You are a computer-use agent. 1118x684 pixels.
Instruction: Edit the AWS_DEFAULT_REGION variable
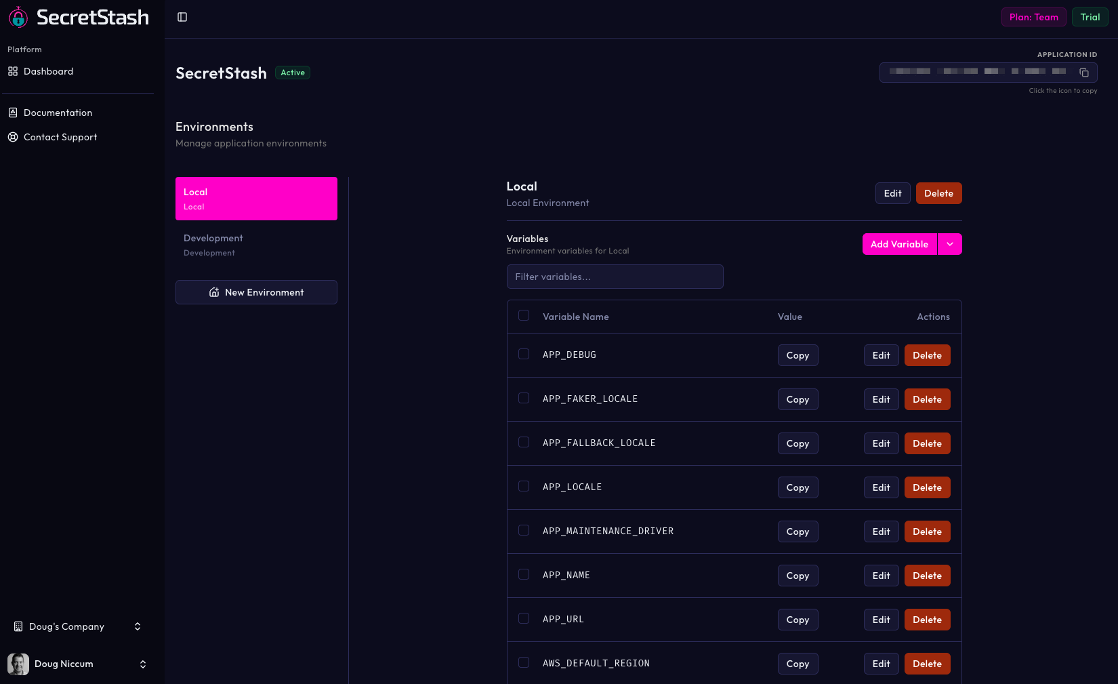click(x=882, y=664)
